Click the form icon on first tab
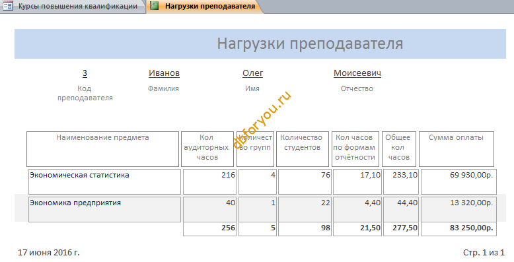The image size is (514, 262). tap(8, 6)
